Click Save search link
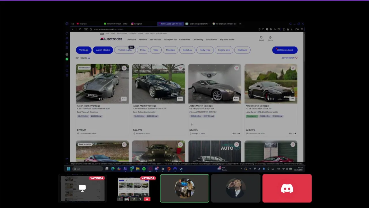Image resolution: width=369 pixels, height=208 pixels. [289, 58]
